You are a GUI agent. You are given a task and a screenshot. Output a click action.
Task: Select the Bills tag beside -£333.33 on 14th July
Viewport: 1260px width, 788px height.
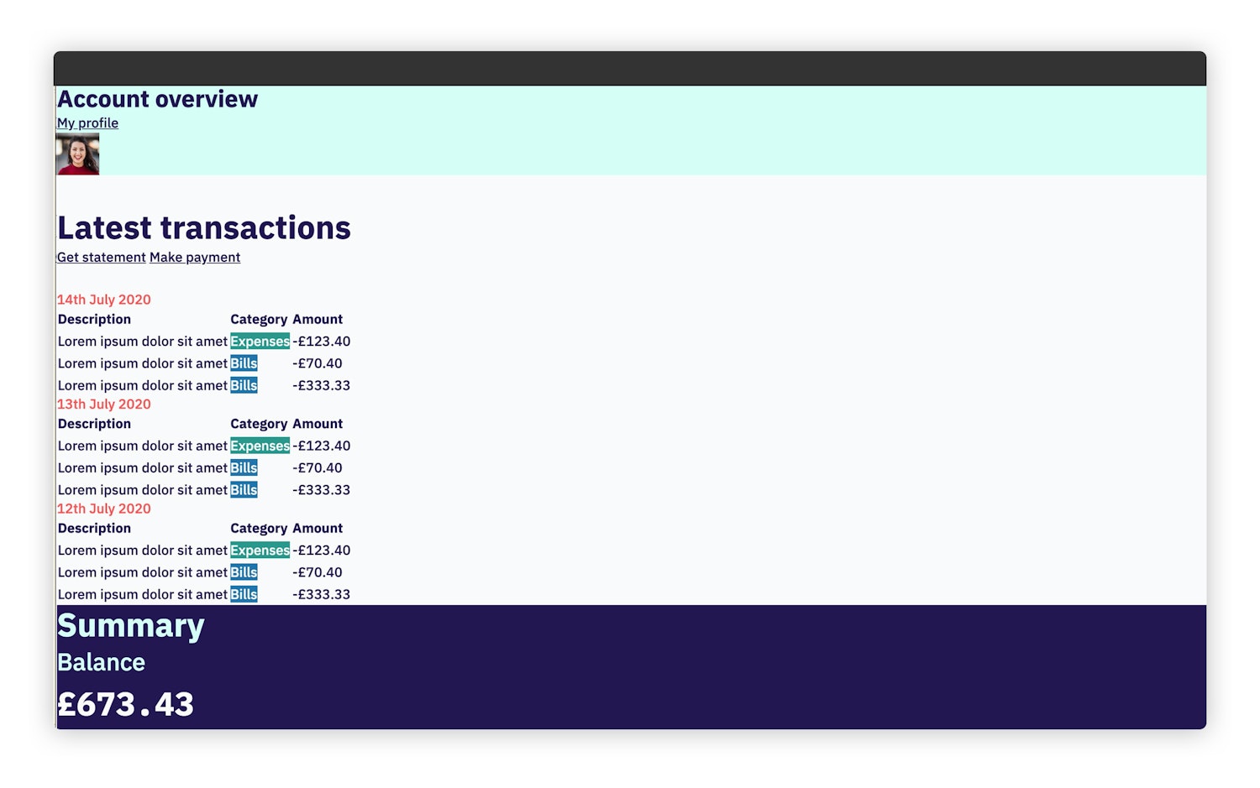(244, 384)
